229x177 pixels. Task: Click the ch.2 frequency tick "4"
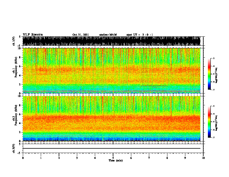pyautogui.click(x=20, y=123)
